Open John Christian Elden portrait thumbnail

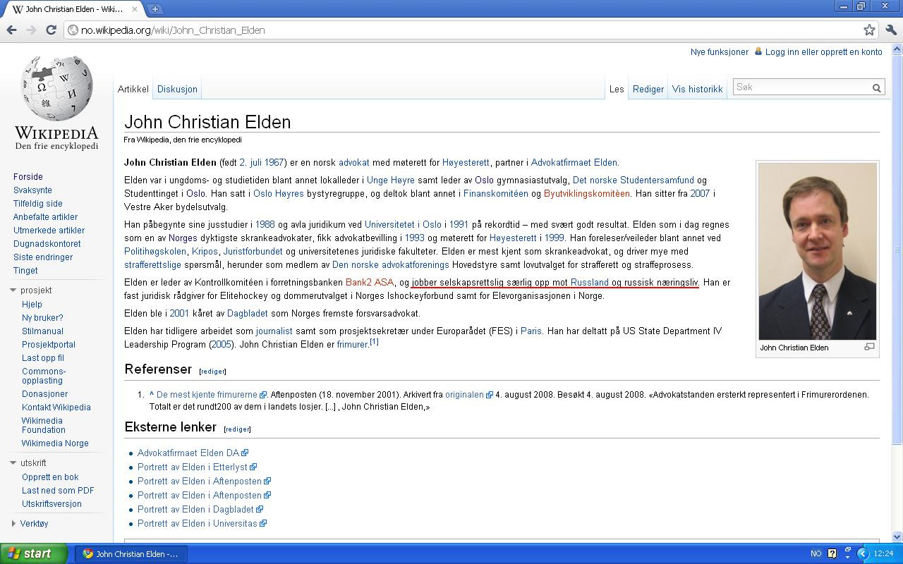(x=818, y=252)
